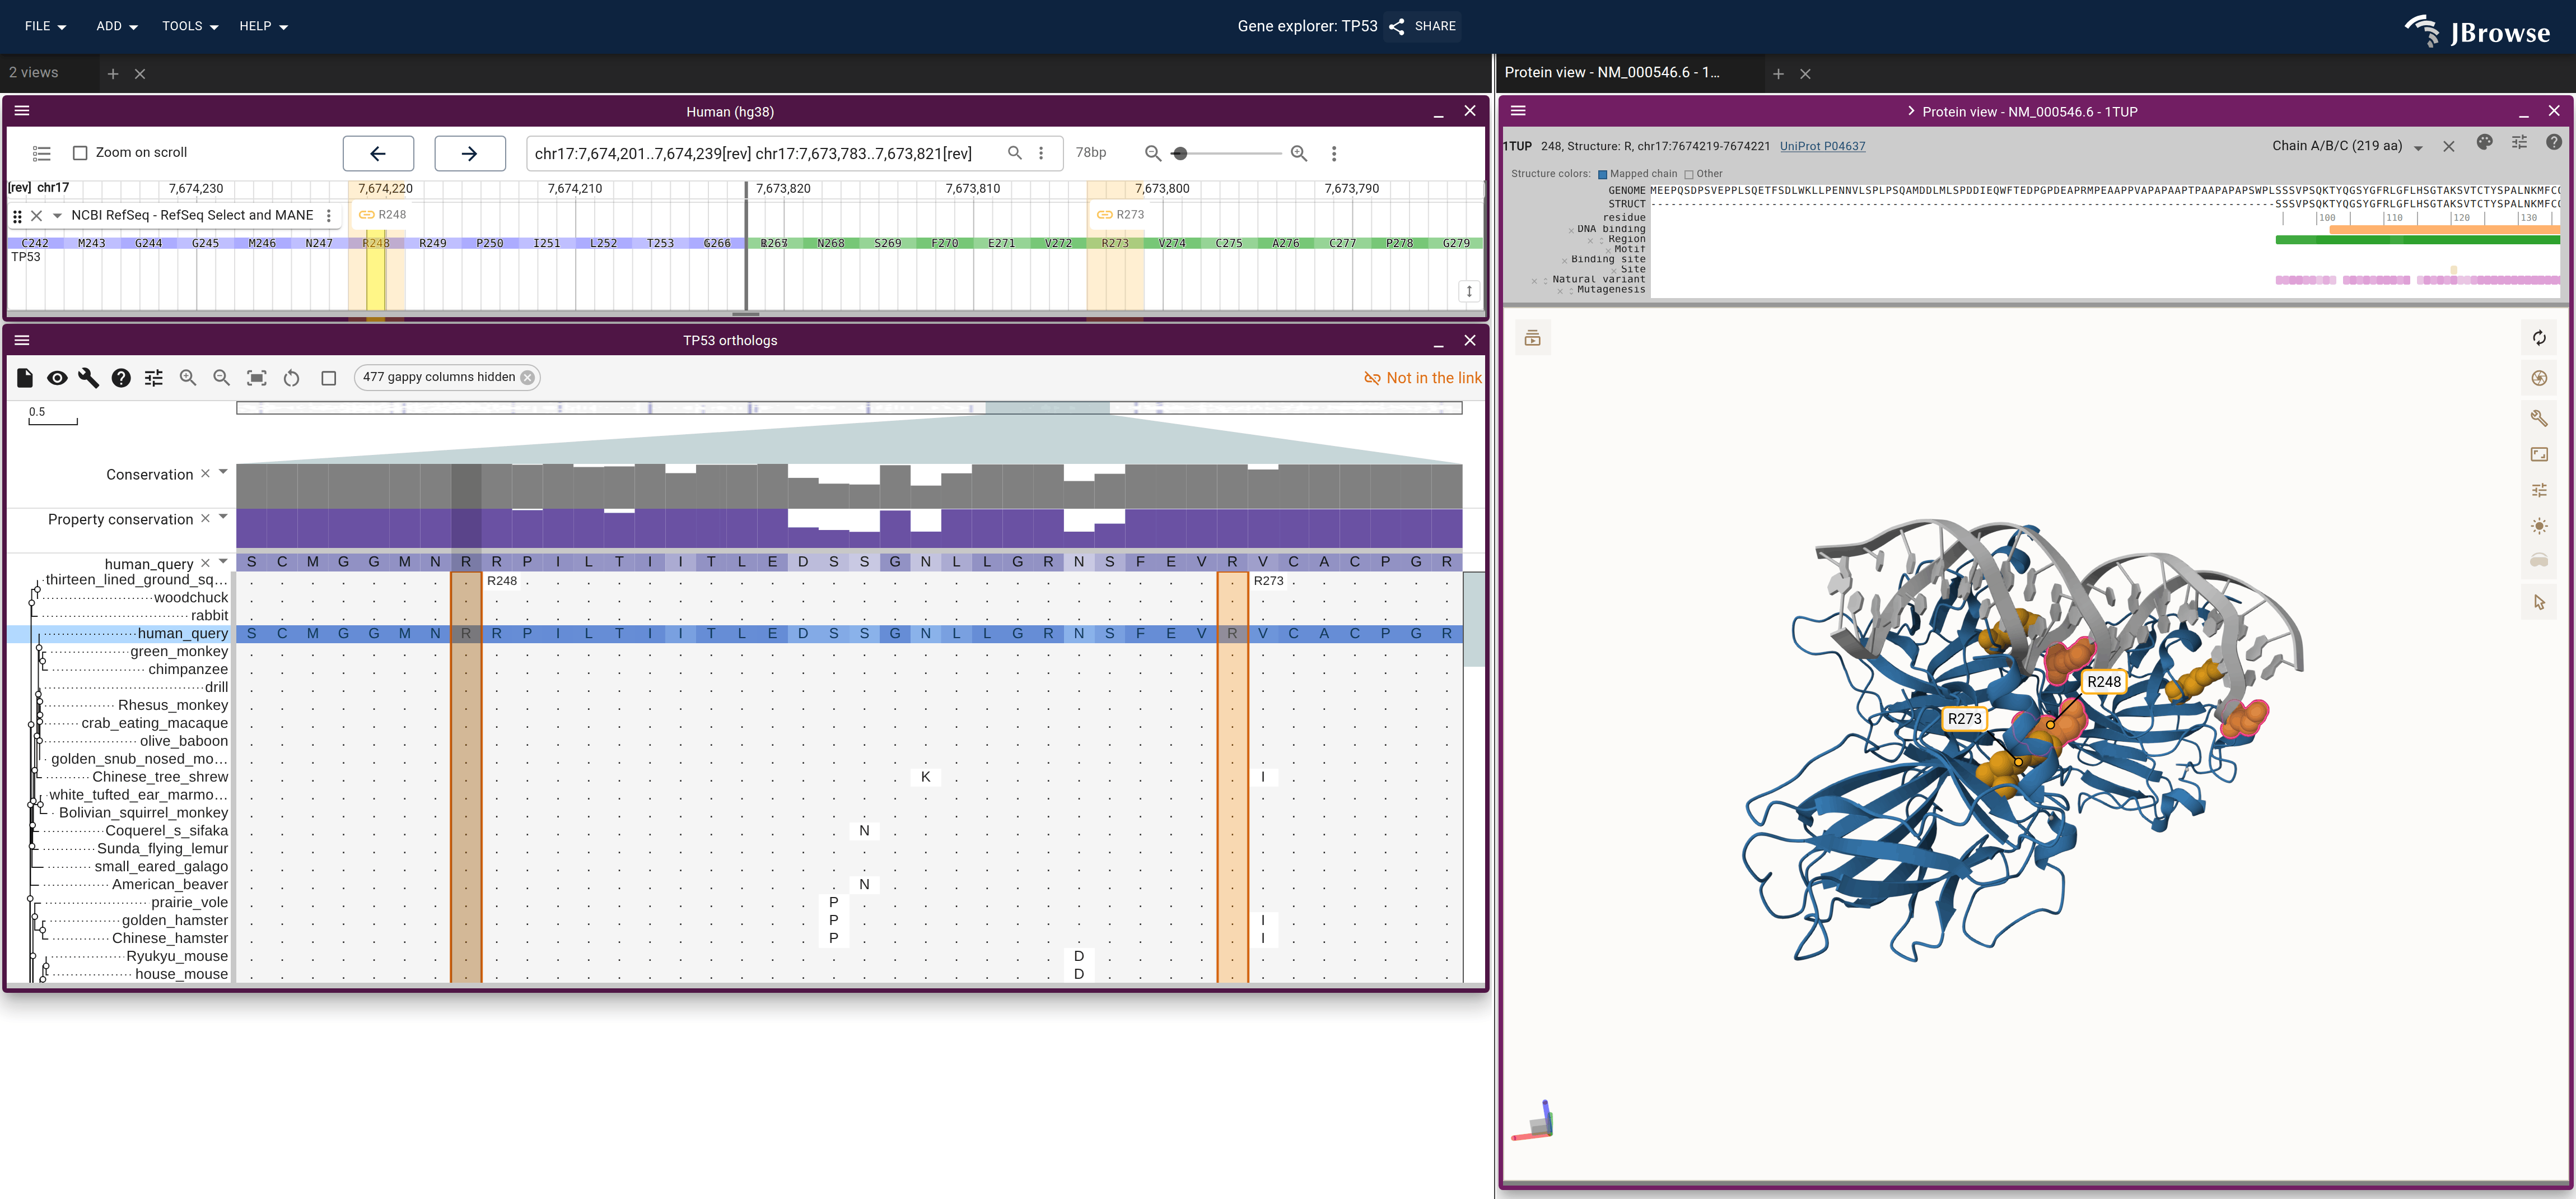Expand the Property conservation dropdown arrow
Image resolution: width=2576 pixels, height=1199 pixels.
[223, 518]
